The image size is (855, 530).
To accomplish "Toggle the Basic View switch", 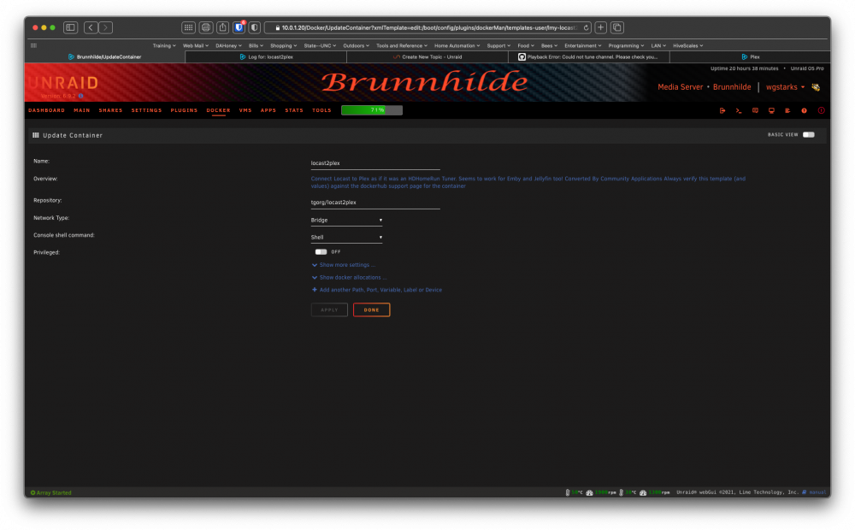I will pyautogui.click(x=809, y=135).
